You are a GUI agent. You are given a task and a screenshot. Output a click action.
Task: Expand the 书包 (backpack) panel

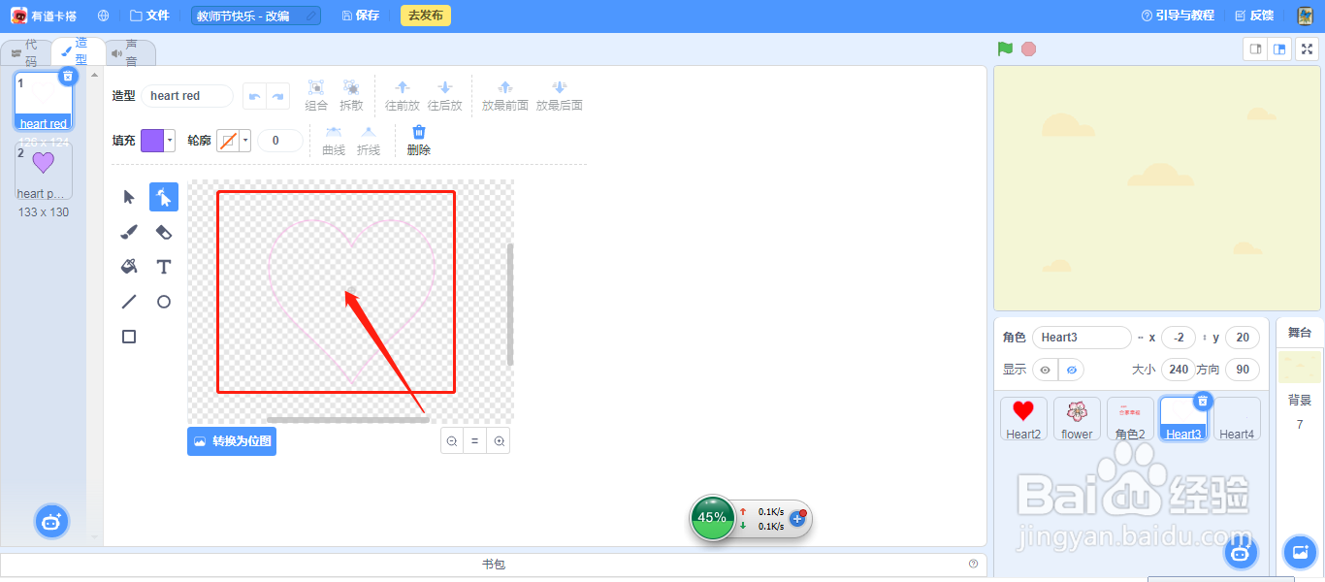pyautogui.click(x=495, y=564)
